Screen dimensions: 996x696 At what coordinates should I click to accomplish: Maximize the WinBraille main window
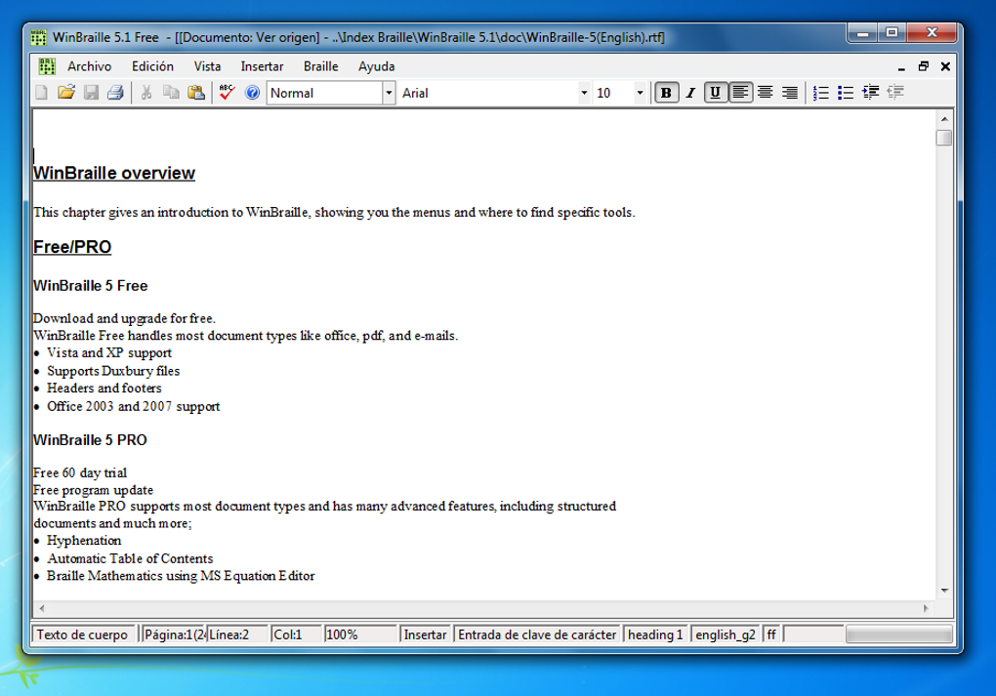892,33
